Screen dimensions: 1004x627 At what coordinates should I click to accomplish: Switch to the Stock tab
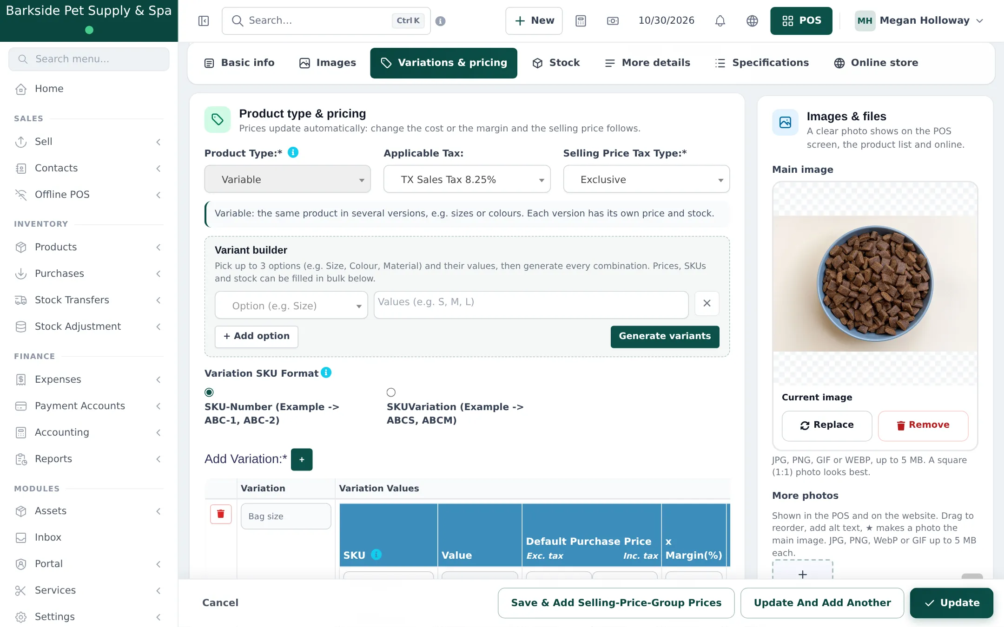pyautogui.click(x=556, y=63)
